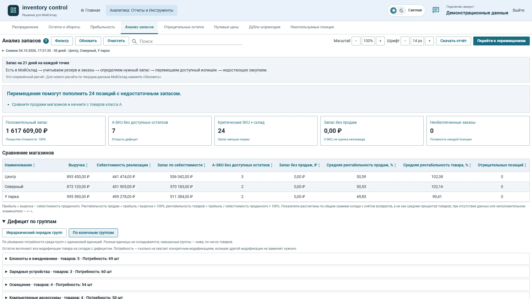The width and height of the screenshot is (532, 299).
Task: Click the help question mark icon
Action: [x=46, y=41]
